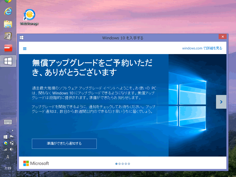Open the hamburger menu in the Windows 10 dialog
Viewport: 236px width, 177px height.
point(25,48)
